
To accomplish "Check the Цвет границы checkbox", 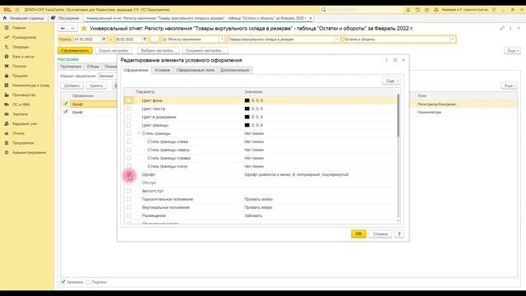I will 128,125.
